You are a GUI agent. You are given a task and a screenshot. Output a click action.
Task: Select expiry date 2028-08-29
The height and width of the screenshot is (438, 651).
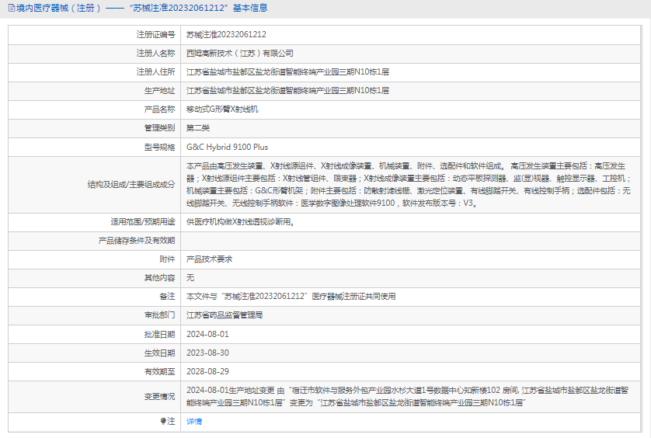click(x=207, y=371)
